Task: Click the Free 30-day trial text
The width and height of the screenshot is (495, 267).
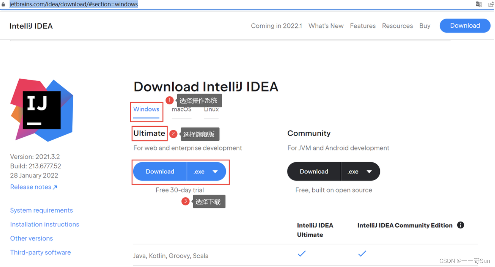Action: [180, 190]
